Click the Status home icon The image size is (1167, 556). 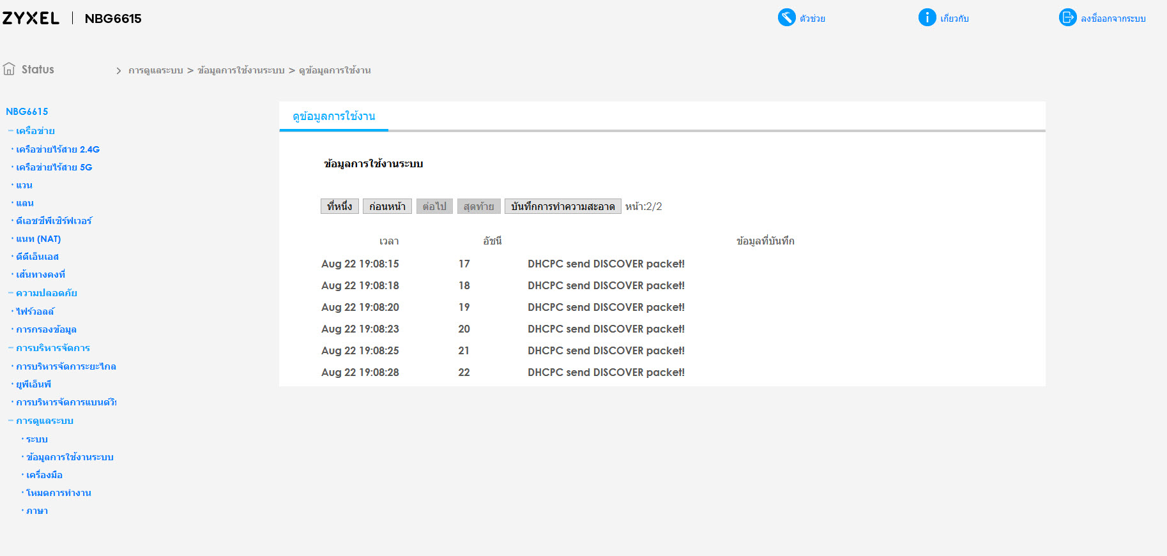point(9,69)
